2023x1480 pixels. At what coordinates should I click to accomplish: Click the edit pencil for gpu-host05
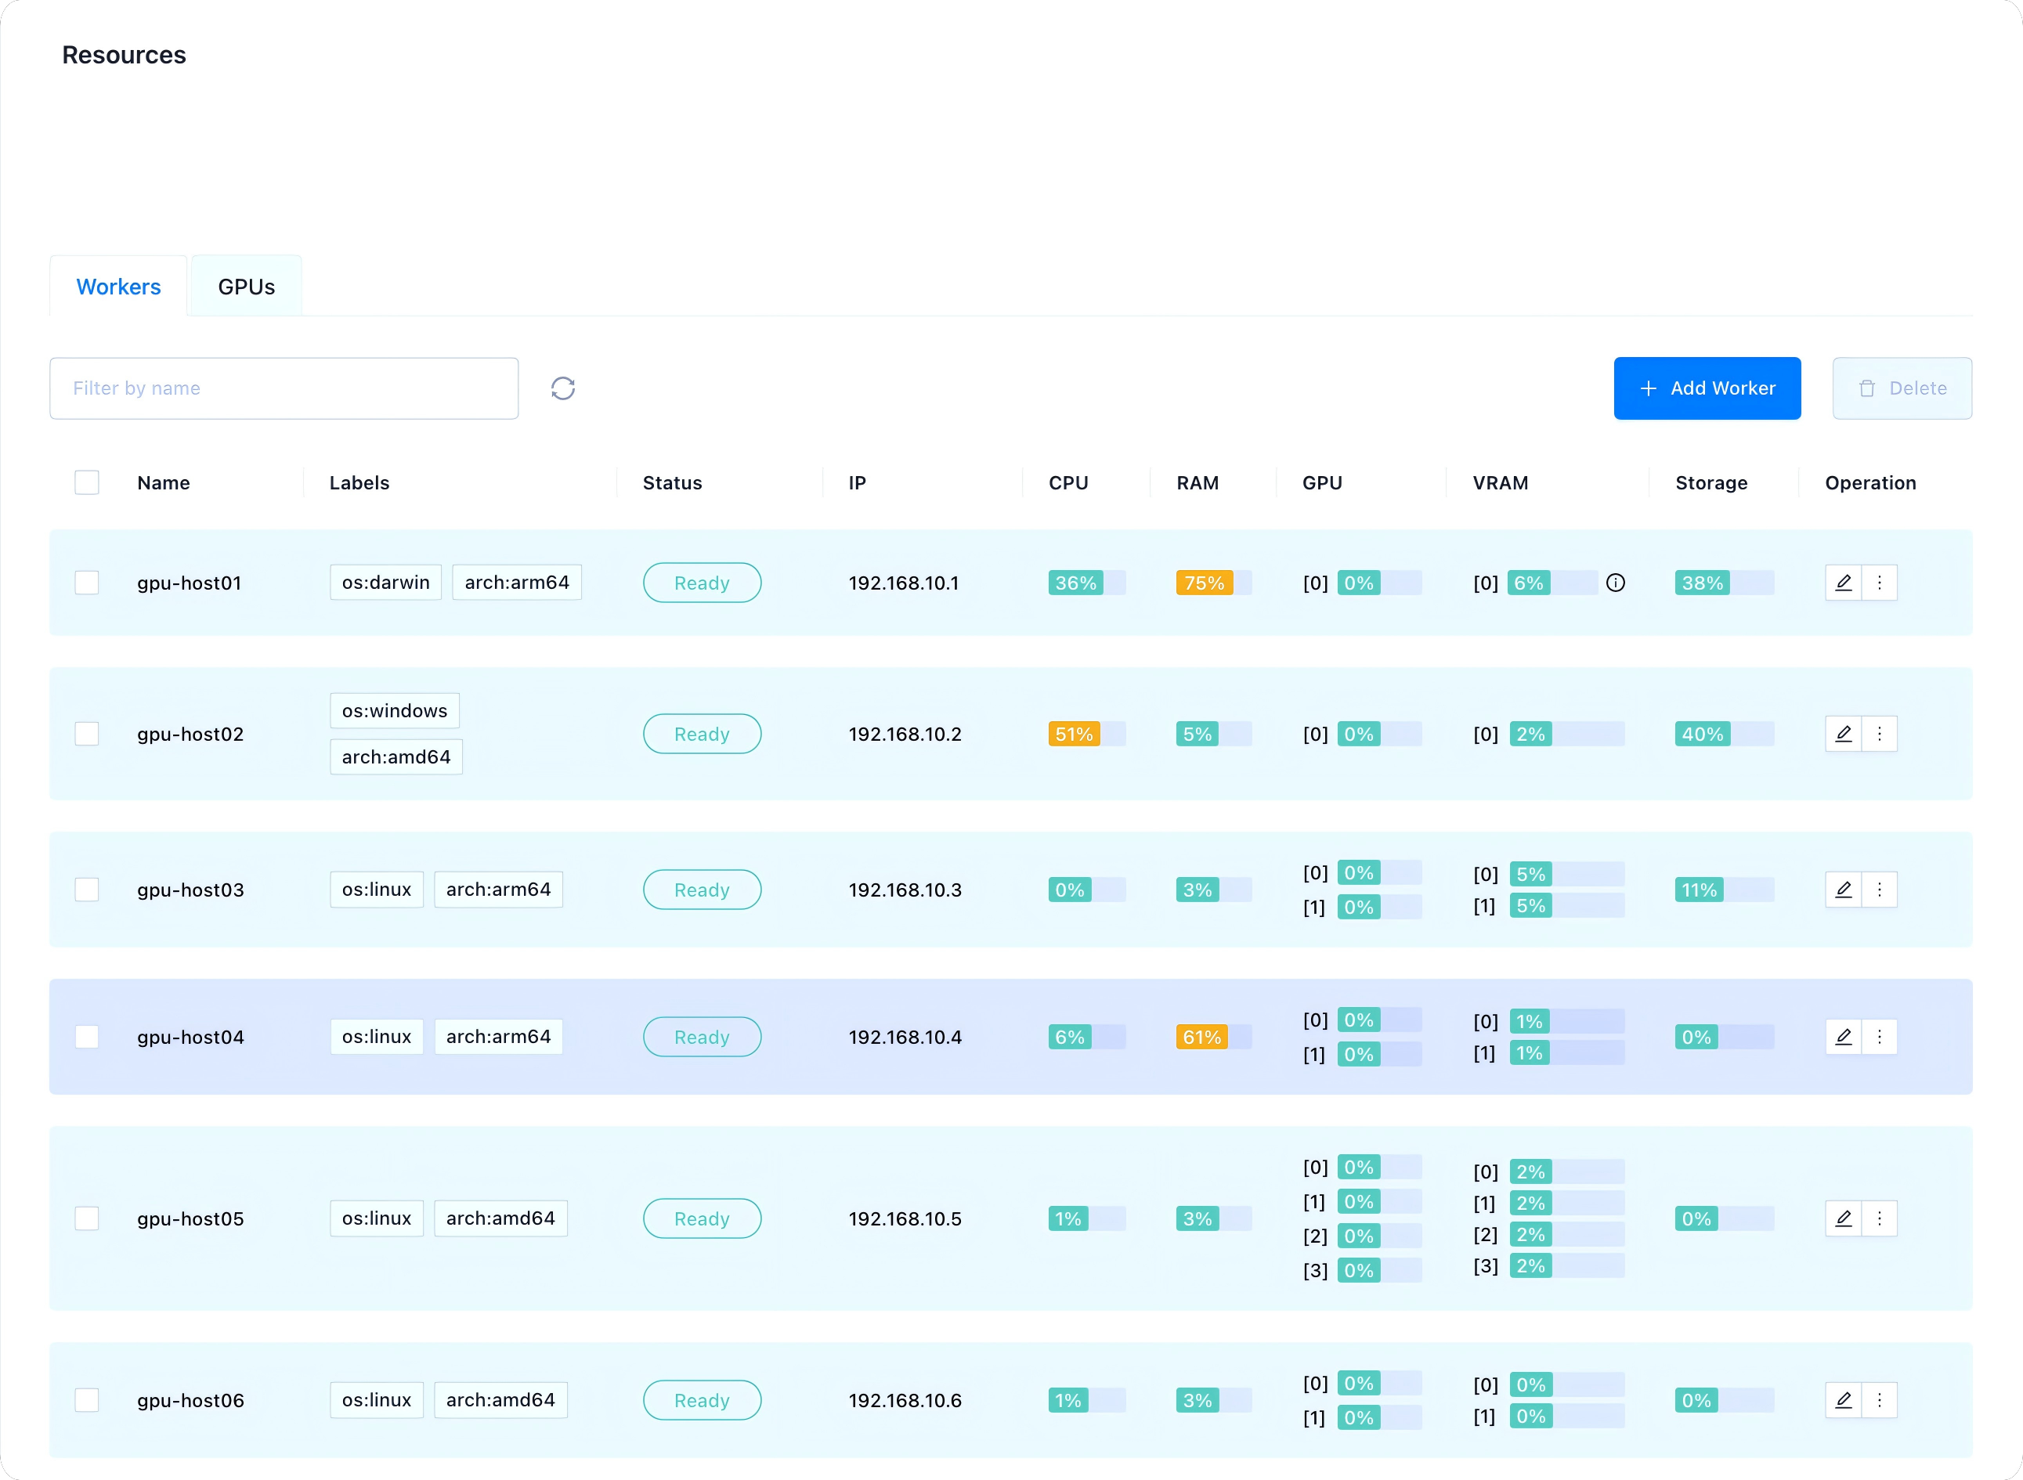1843,1218
